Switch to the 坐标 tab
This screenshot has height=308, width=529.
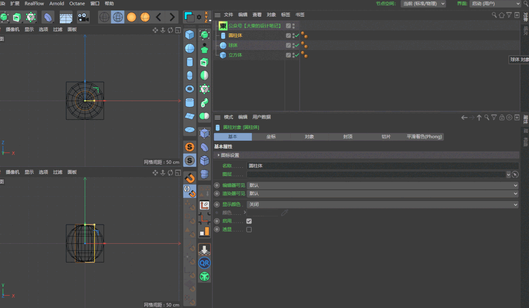(x=271, y=137)
